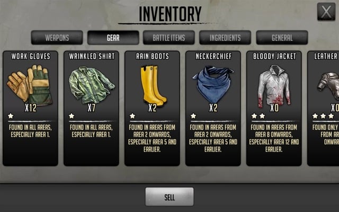Click the Work Gloves X12 quantity label

pyautogui.click(x=31, y=108)
